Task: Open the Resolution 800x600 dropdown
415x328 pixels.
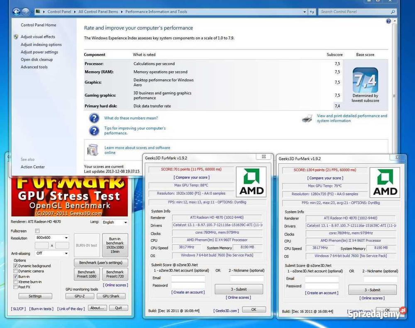Action: [52, 238]
